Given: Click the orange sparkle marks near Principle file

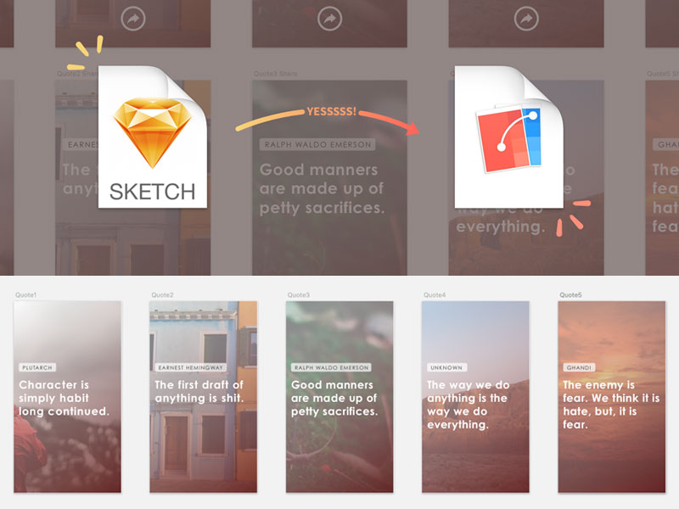Looking at the screenshot, I should (574, 218).
